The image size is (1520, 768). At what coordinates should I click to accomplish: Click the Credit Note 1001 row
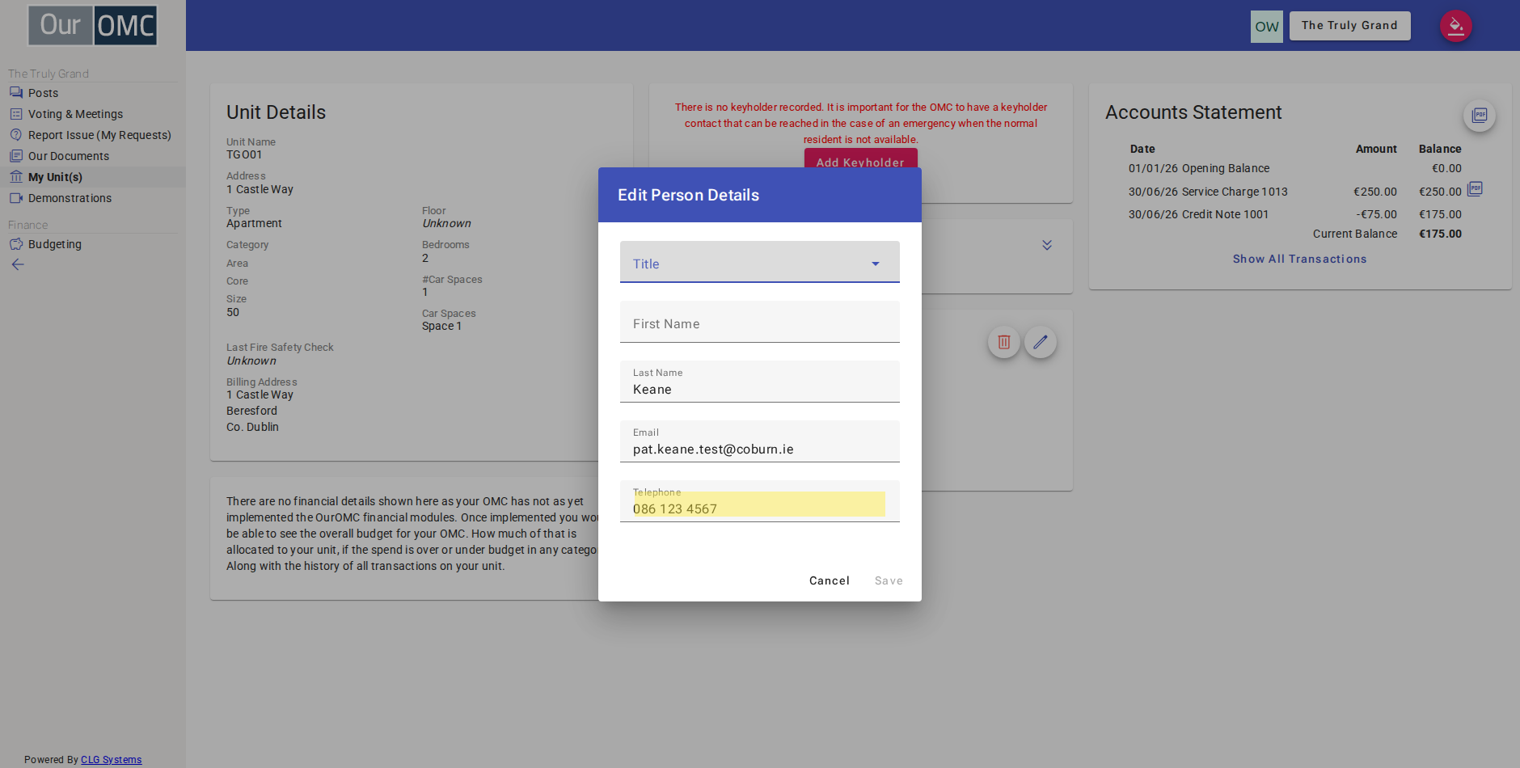point(1295,214)
